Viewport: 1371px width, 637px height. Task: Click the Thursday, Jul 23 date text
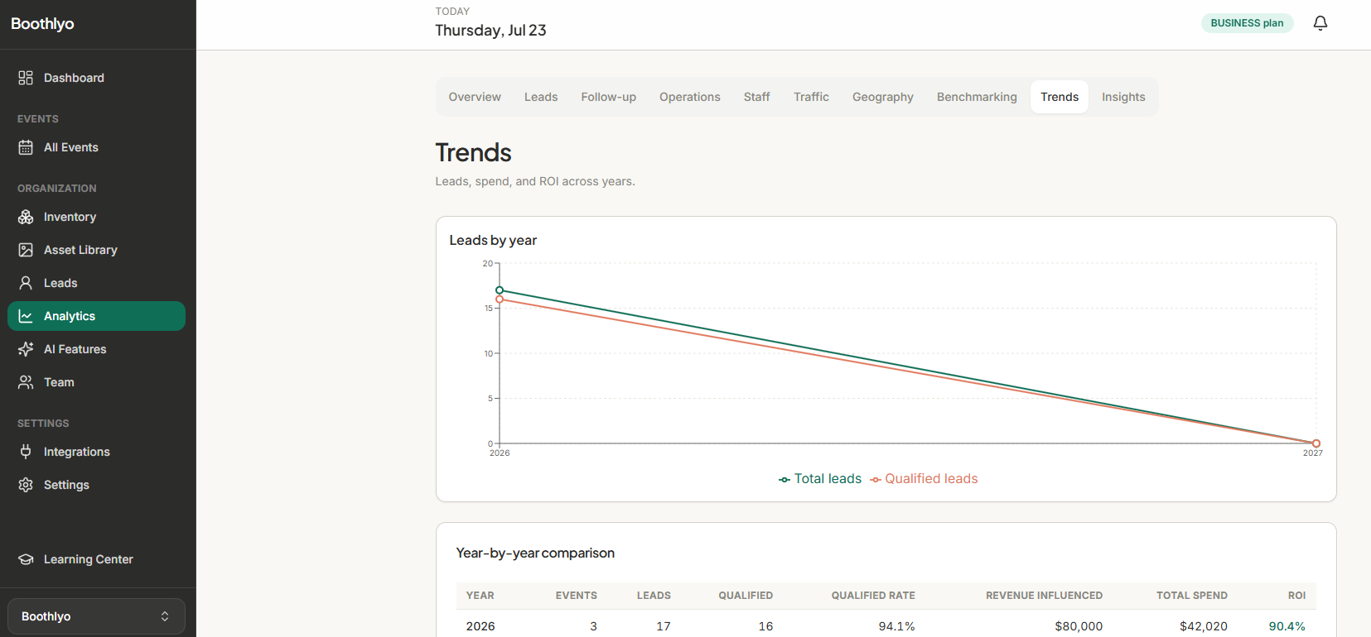point(490,31)
